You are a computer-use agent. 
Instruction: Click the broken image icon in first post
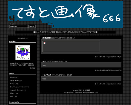(x=45, y=43)
